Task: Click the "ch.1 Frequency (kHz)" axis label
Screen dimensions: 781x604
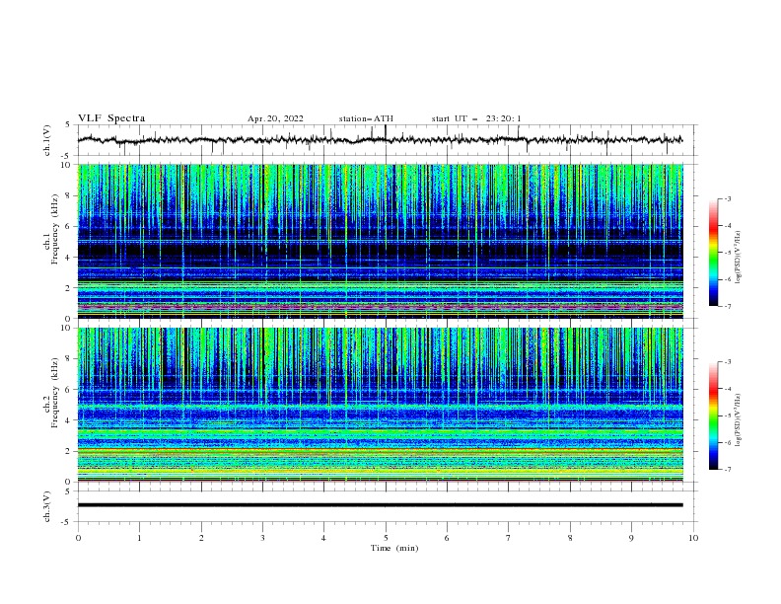Action: point(51,228)
